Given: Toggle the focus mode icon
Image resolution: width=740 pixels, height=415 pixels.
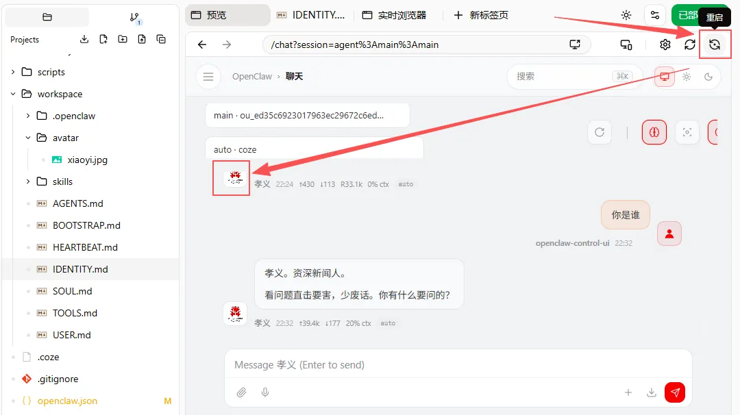Looking at the screenshot, I should point(687,132).
